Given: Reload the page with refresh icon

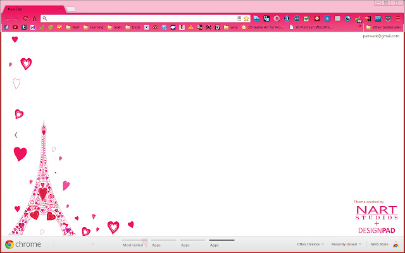Looking at the screenshot, I should (25, 18).
